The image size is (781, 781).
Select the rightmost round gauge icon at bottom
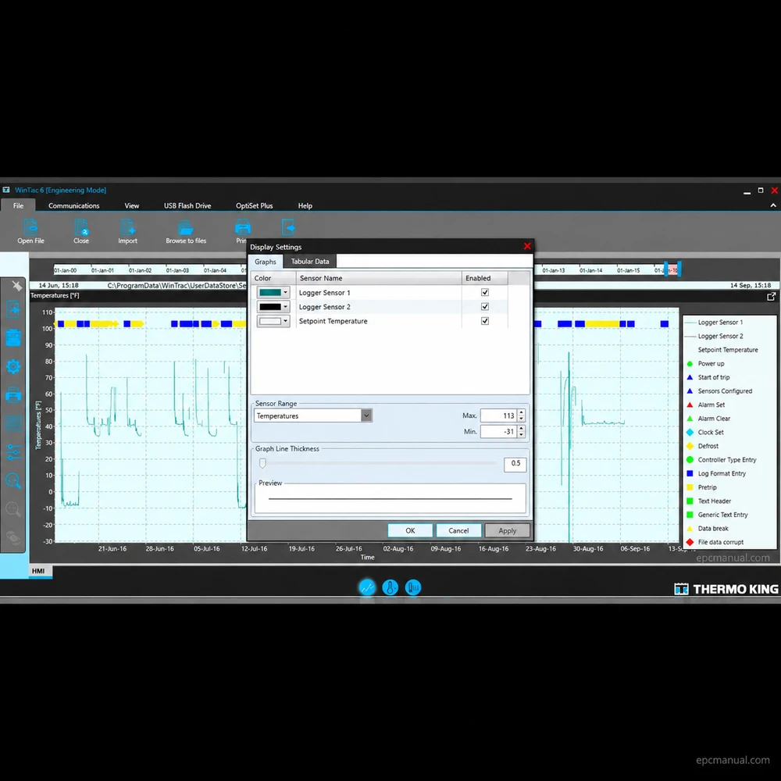point(413,588)
